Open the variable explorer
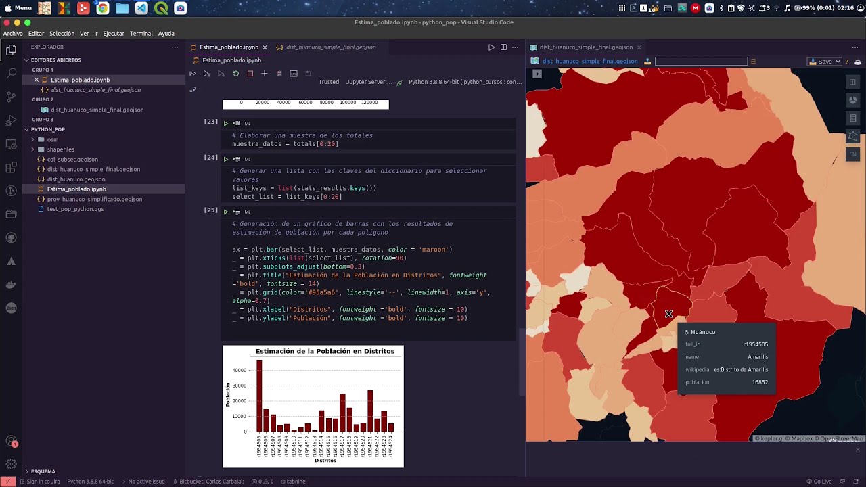 [294, 73]
